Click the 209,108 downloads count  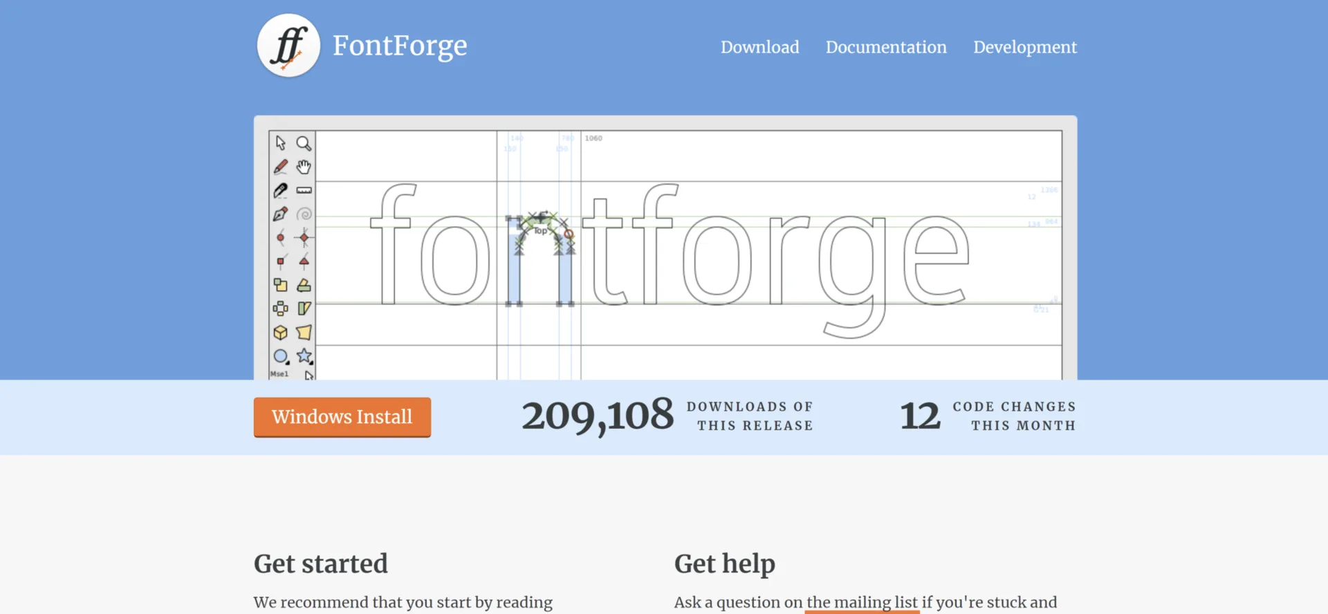[598, 416]
